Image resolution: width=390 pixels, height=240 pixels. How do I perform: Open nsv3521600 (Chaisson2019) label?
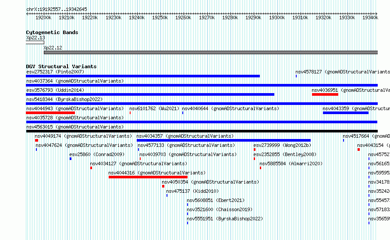click(x=220, y=209)
